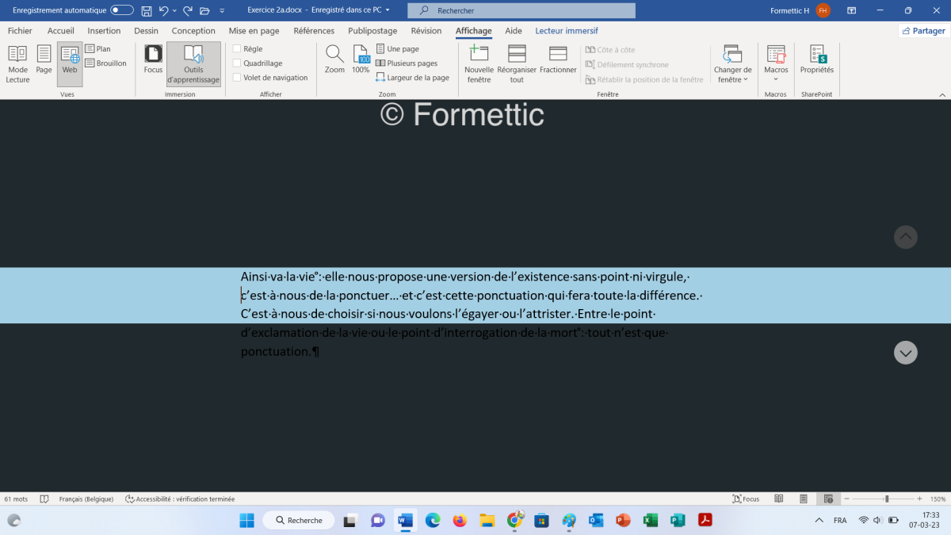Toggle Enregistrement automatique switch
The height and width of the screenshot is (535, 951).
point(121,10)
